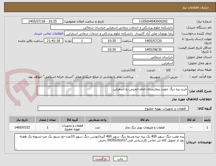216x166 pixels.
Task: Click the row number cell 1
Action: point(207,127)
